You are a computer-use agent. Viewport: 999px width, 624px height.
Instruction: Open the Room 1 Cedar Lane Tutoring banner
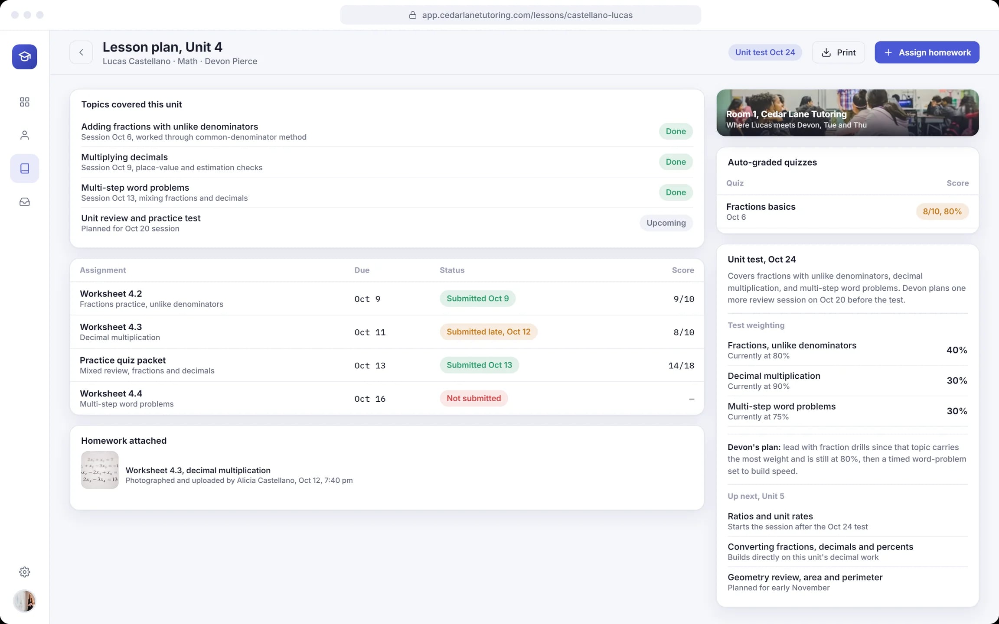click(x=847, y=113)
